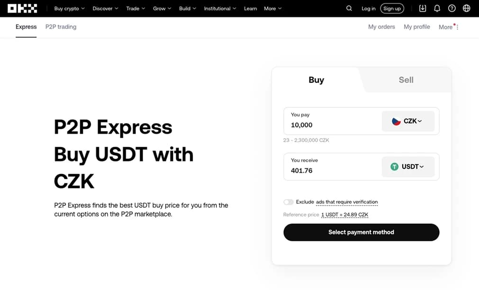Image resolution: width=479 pixels, height=290 pixels.
Task: Expand the Trade navigation menu
Action: (x=136, y=9)
